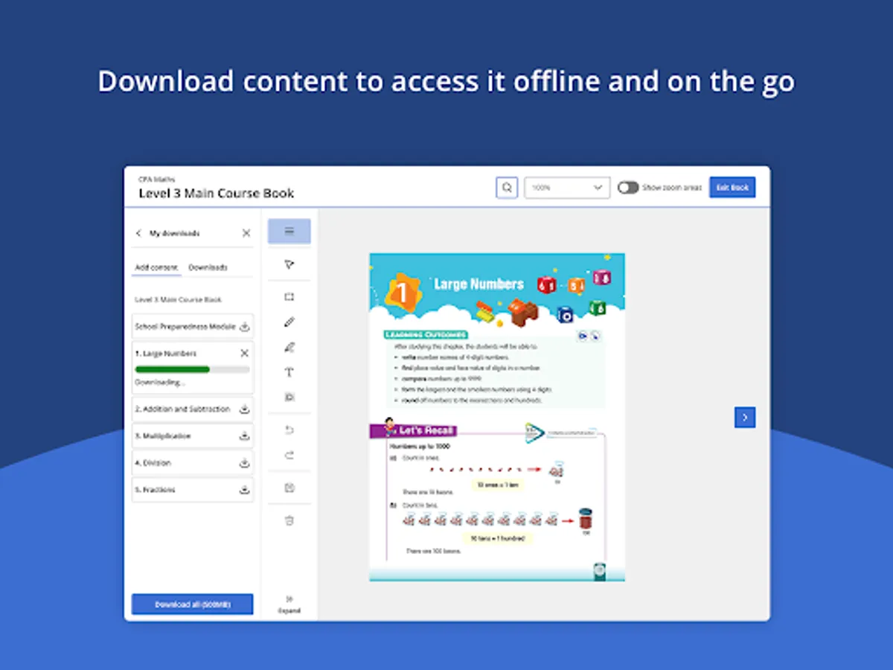The height and width of the screenshot is (670, 893).
Task: Select the highlighter tool
Action: click(289, 347)
